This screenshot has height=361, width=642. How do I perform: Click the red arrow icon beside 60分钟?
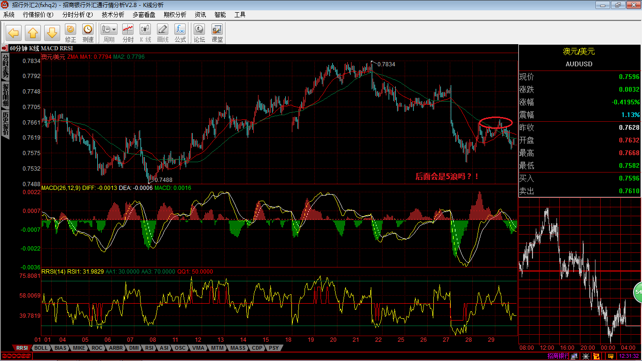tap(4, 48)
